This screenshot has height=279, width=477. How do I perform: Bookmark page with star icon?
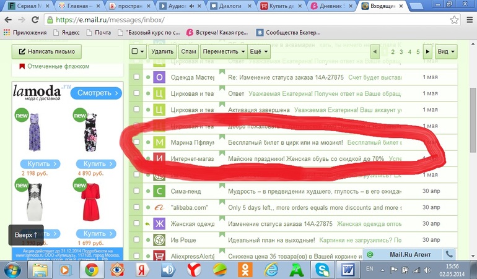pyautogui.click(x=454, y=20)
